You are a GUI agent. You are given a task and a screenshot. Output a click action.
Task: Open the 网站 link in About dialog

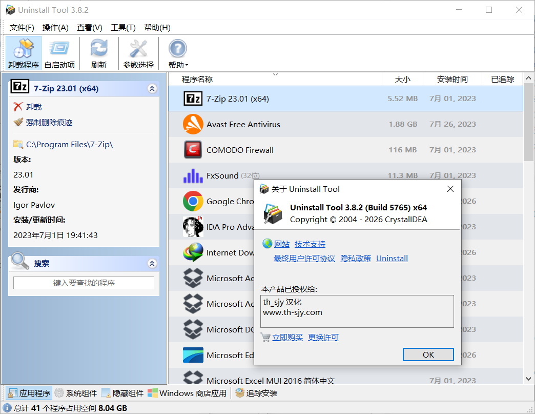[x=282, y=244]
